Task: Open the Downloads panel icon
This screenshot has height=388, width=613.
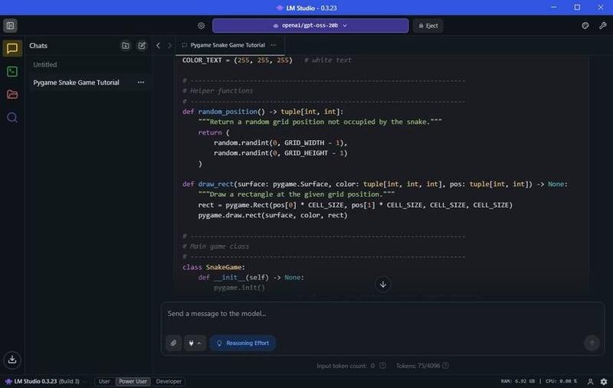Action: (x=11, y=359)
